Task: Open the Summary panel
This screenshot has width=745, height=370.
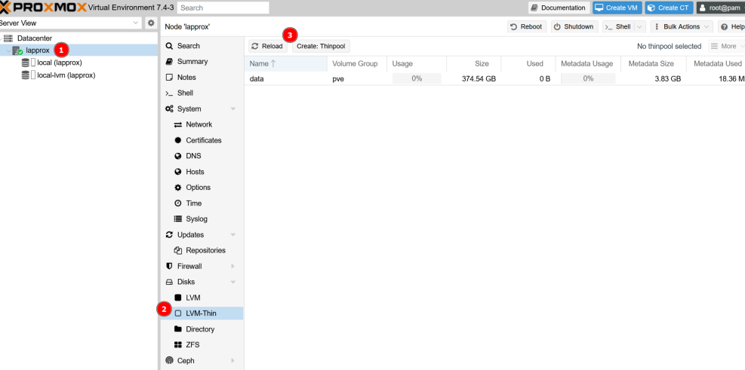Action: click(192, 62)
